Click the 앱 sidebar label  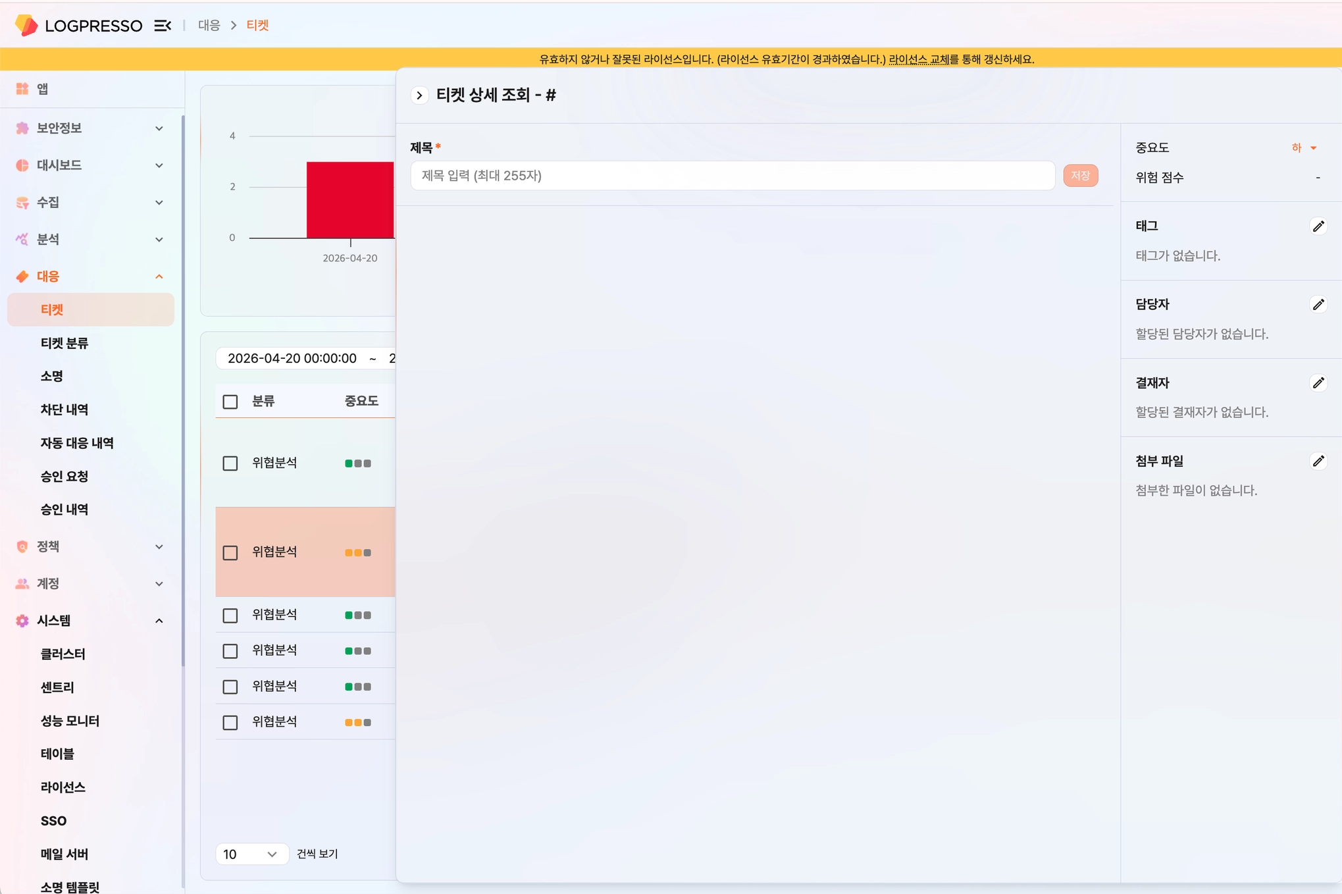[x=43, y=89]
